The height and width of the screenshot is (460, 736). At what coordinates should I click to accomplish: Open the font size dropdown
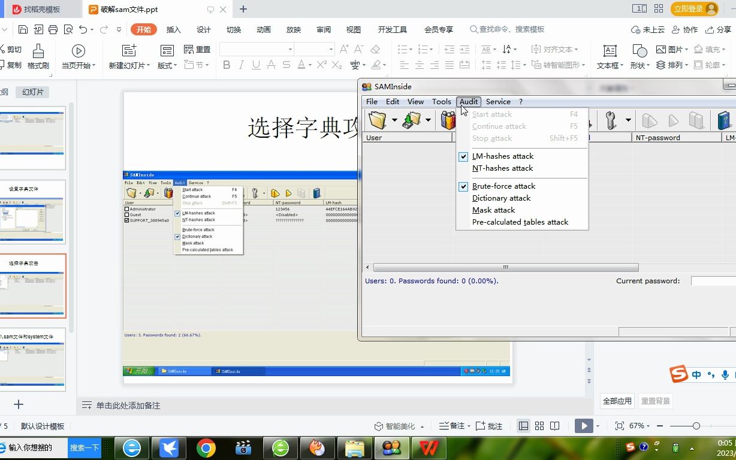pyautogui.click(x=331, y=49)
